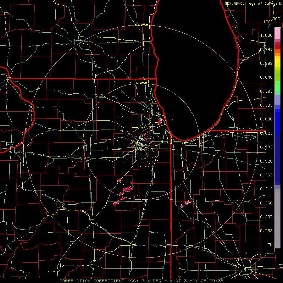
Task: Click the [CC] legend label
Action: [268, 22]
